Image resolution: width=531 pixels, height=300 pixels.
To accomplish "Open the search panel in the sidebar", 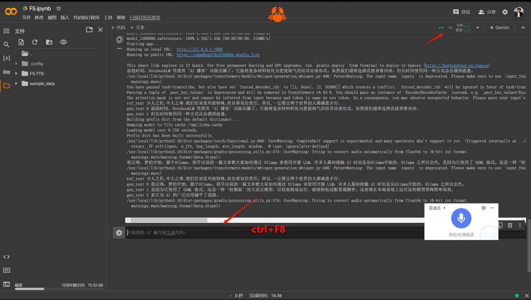I will [6, 43].
